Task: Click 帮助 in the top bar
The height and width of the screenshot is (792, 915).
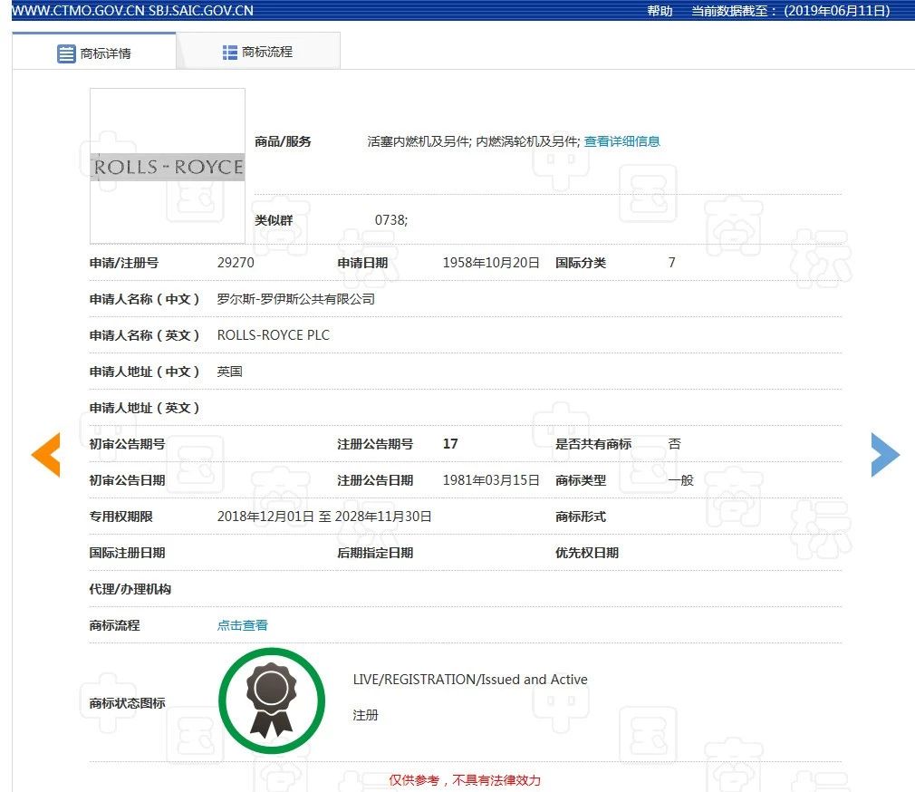Action: point(660,11)
